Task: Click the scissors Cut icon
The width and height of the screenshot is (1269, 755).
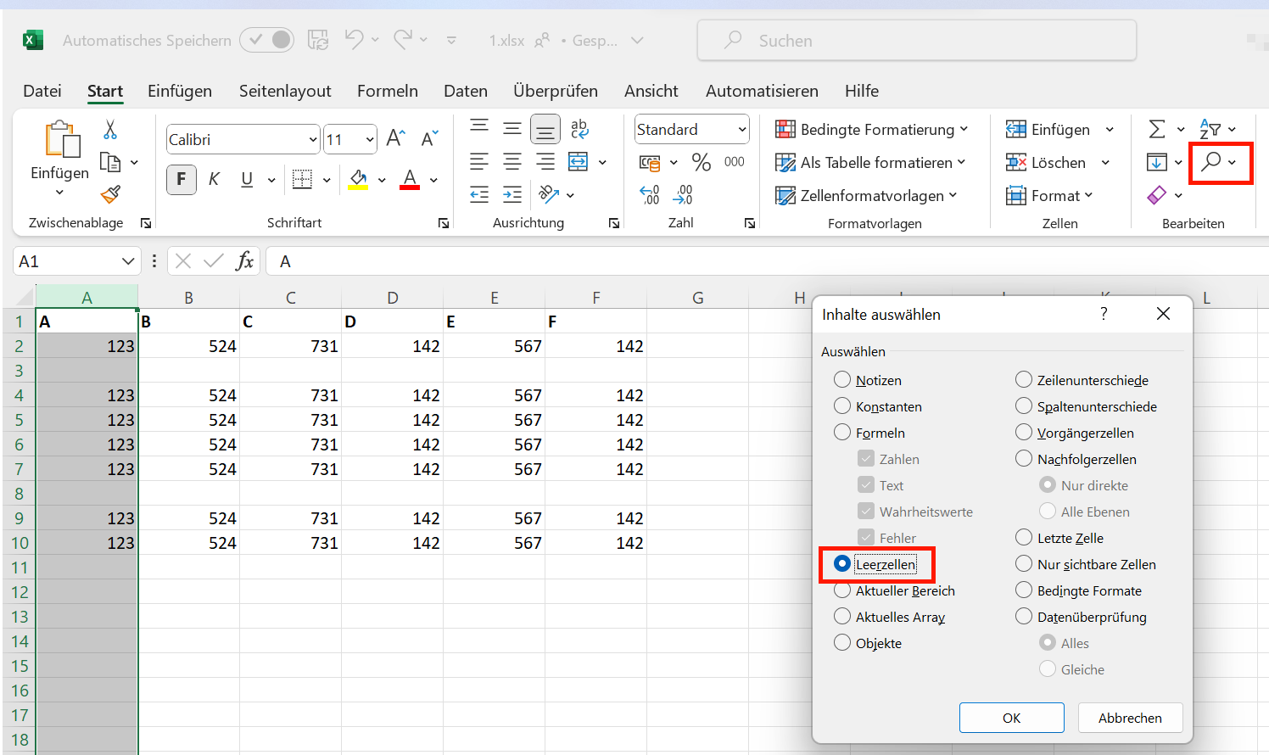Action: coord(110,130)
